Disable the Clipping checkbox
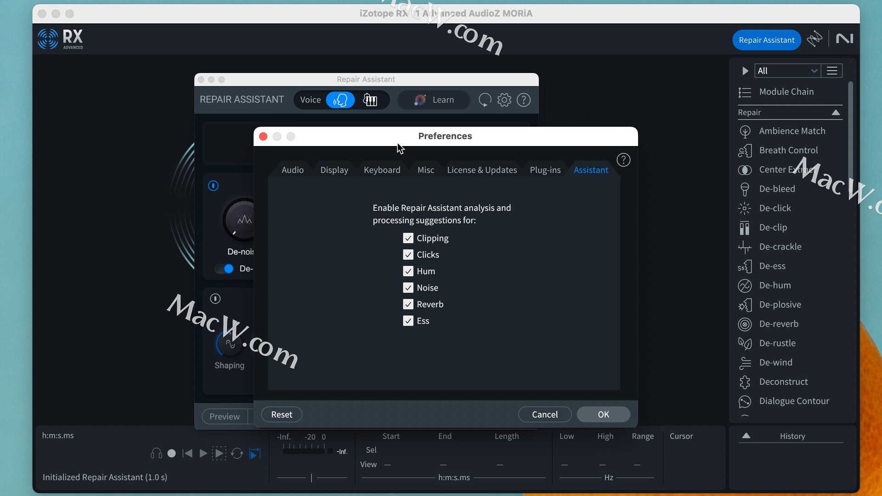 (x=408, y=238)
